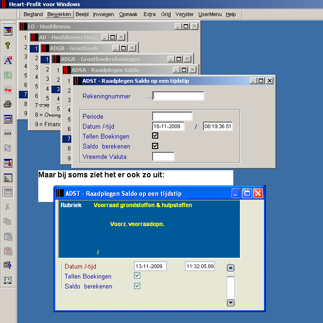Click time field showing 11:32:05.89
This screenshot has height=323, width=323.
pos(200,266)
